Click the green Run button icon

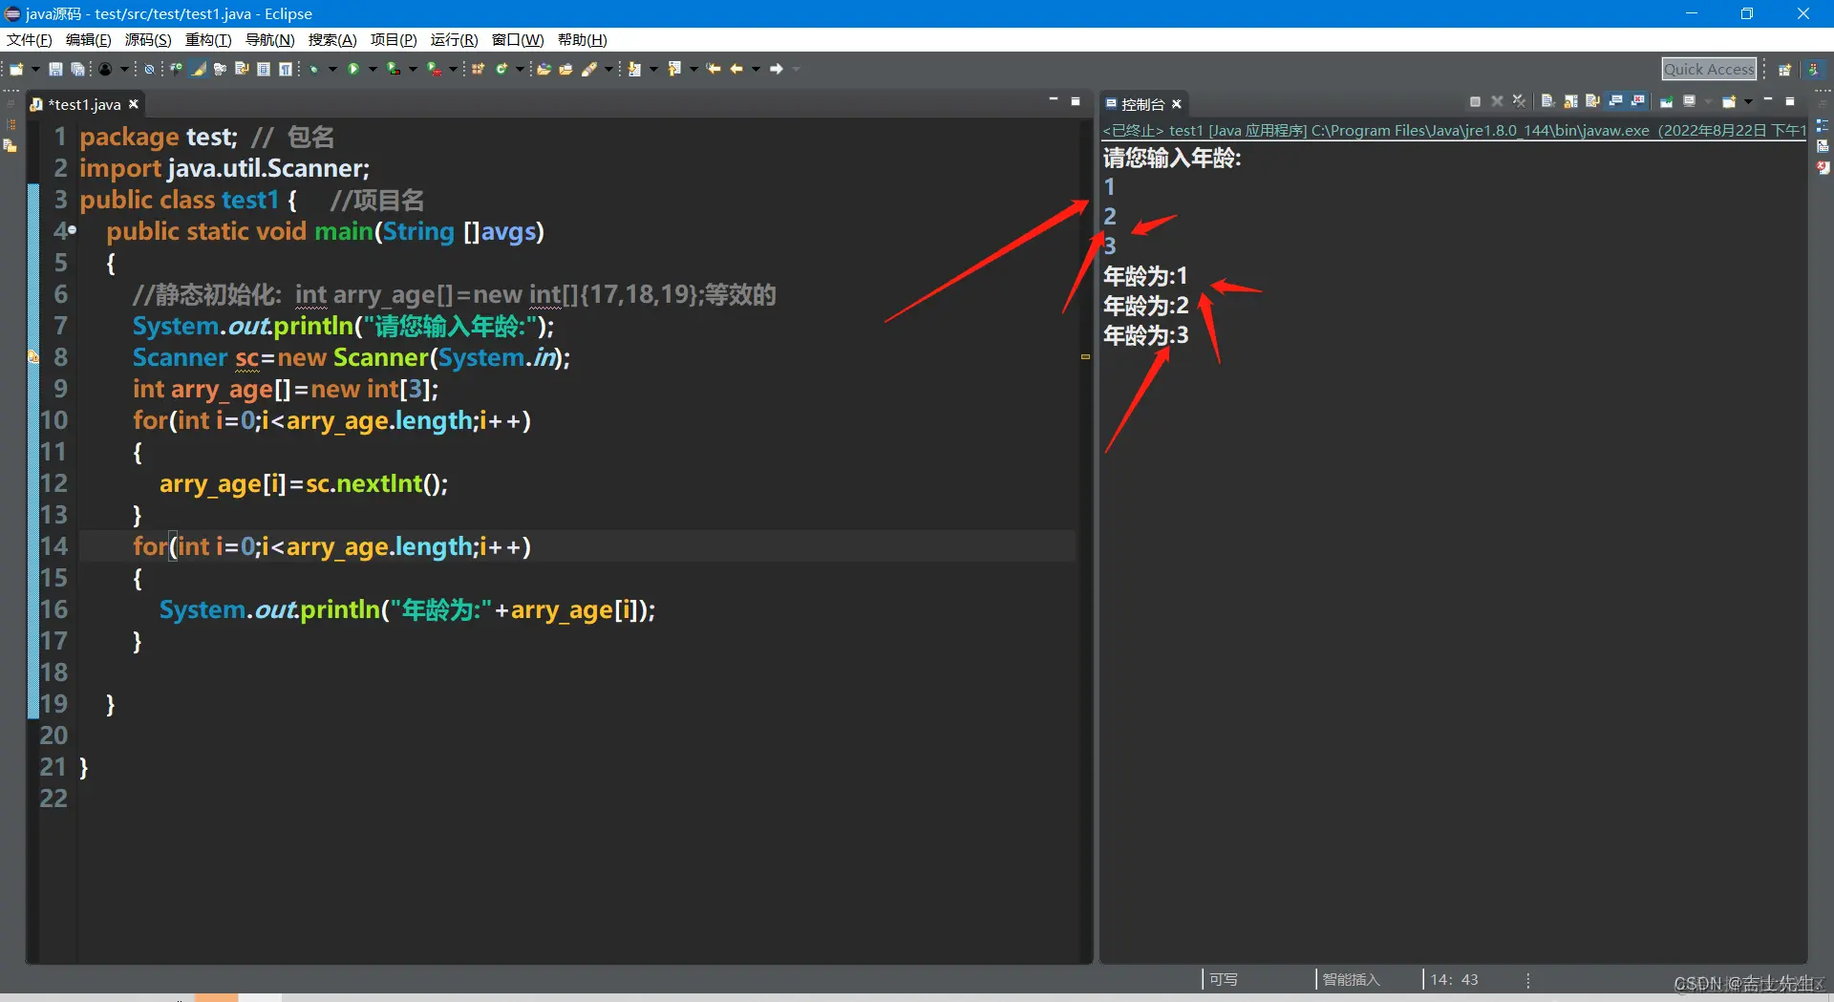click(353, 69)
